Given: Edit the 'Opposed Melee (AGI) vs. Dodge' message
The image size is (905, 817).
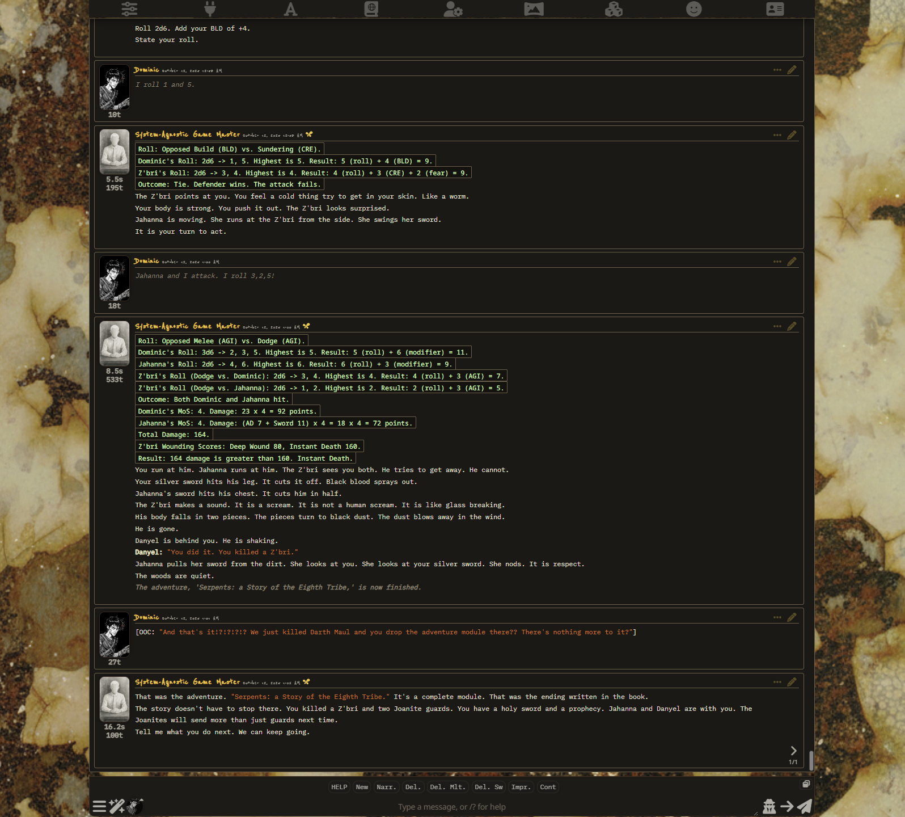Looking at the screenshot, I should [x=792, y=326].
